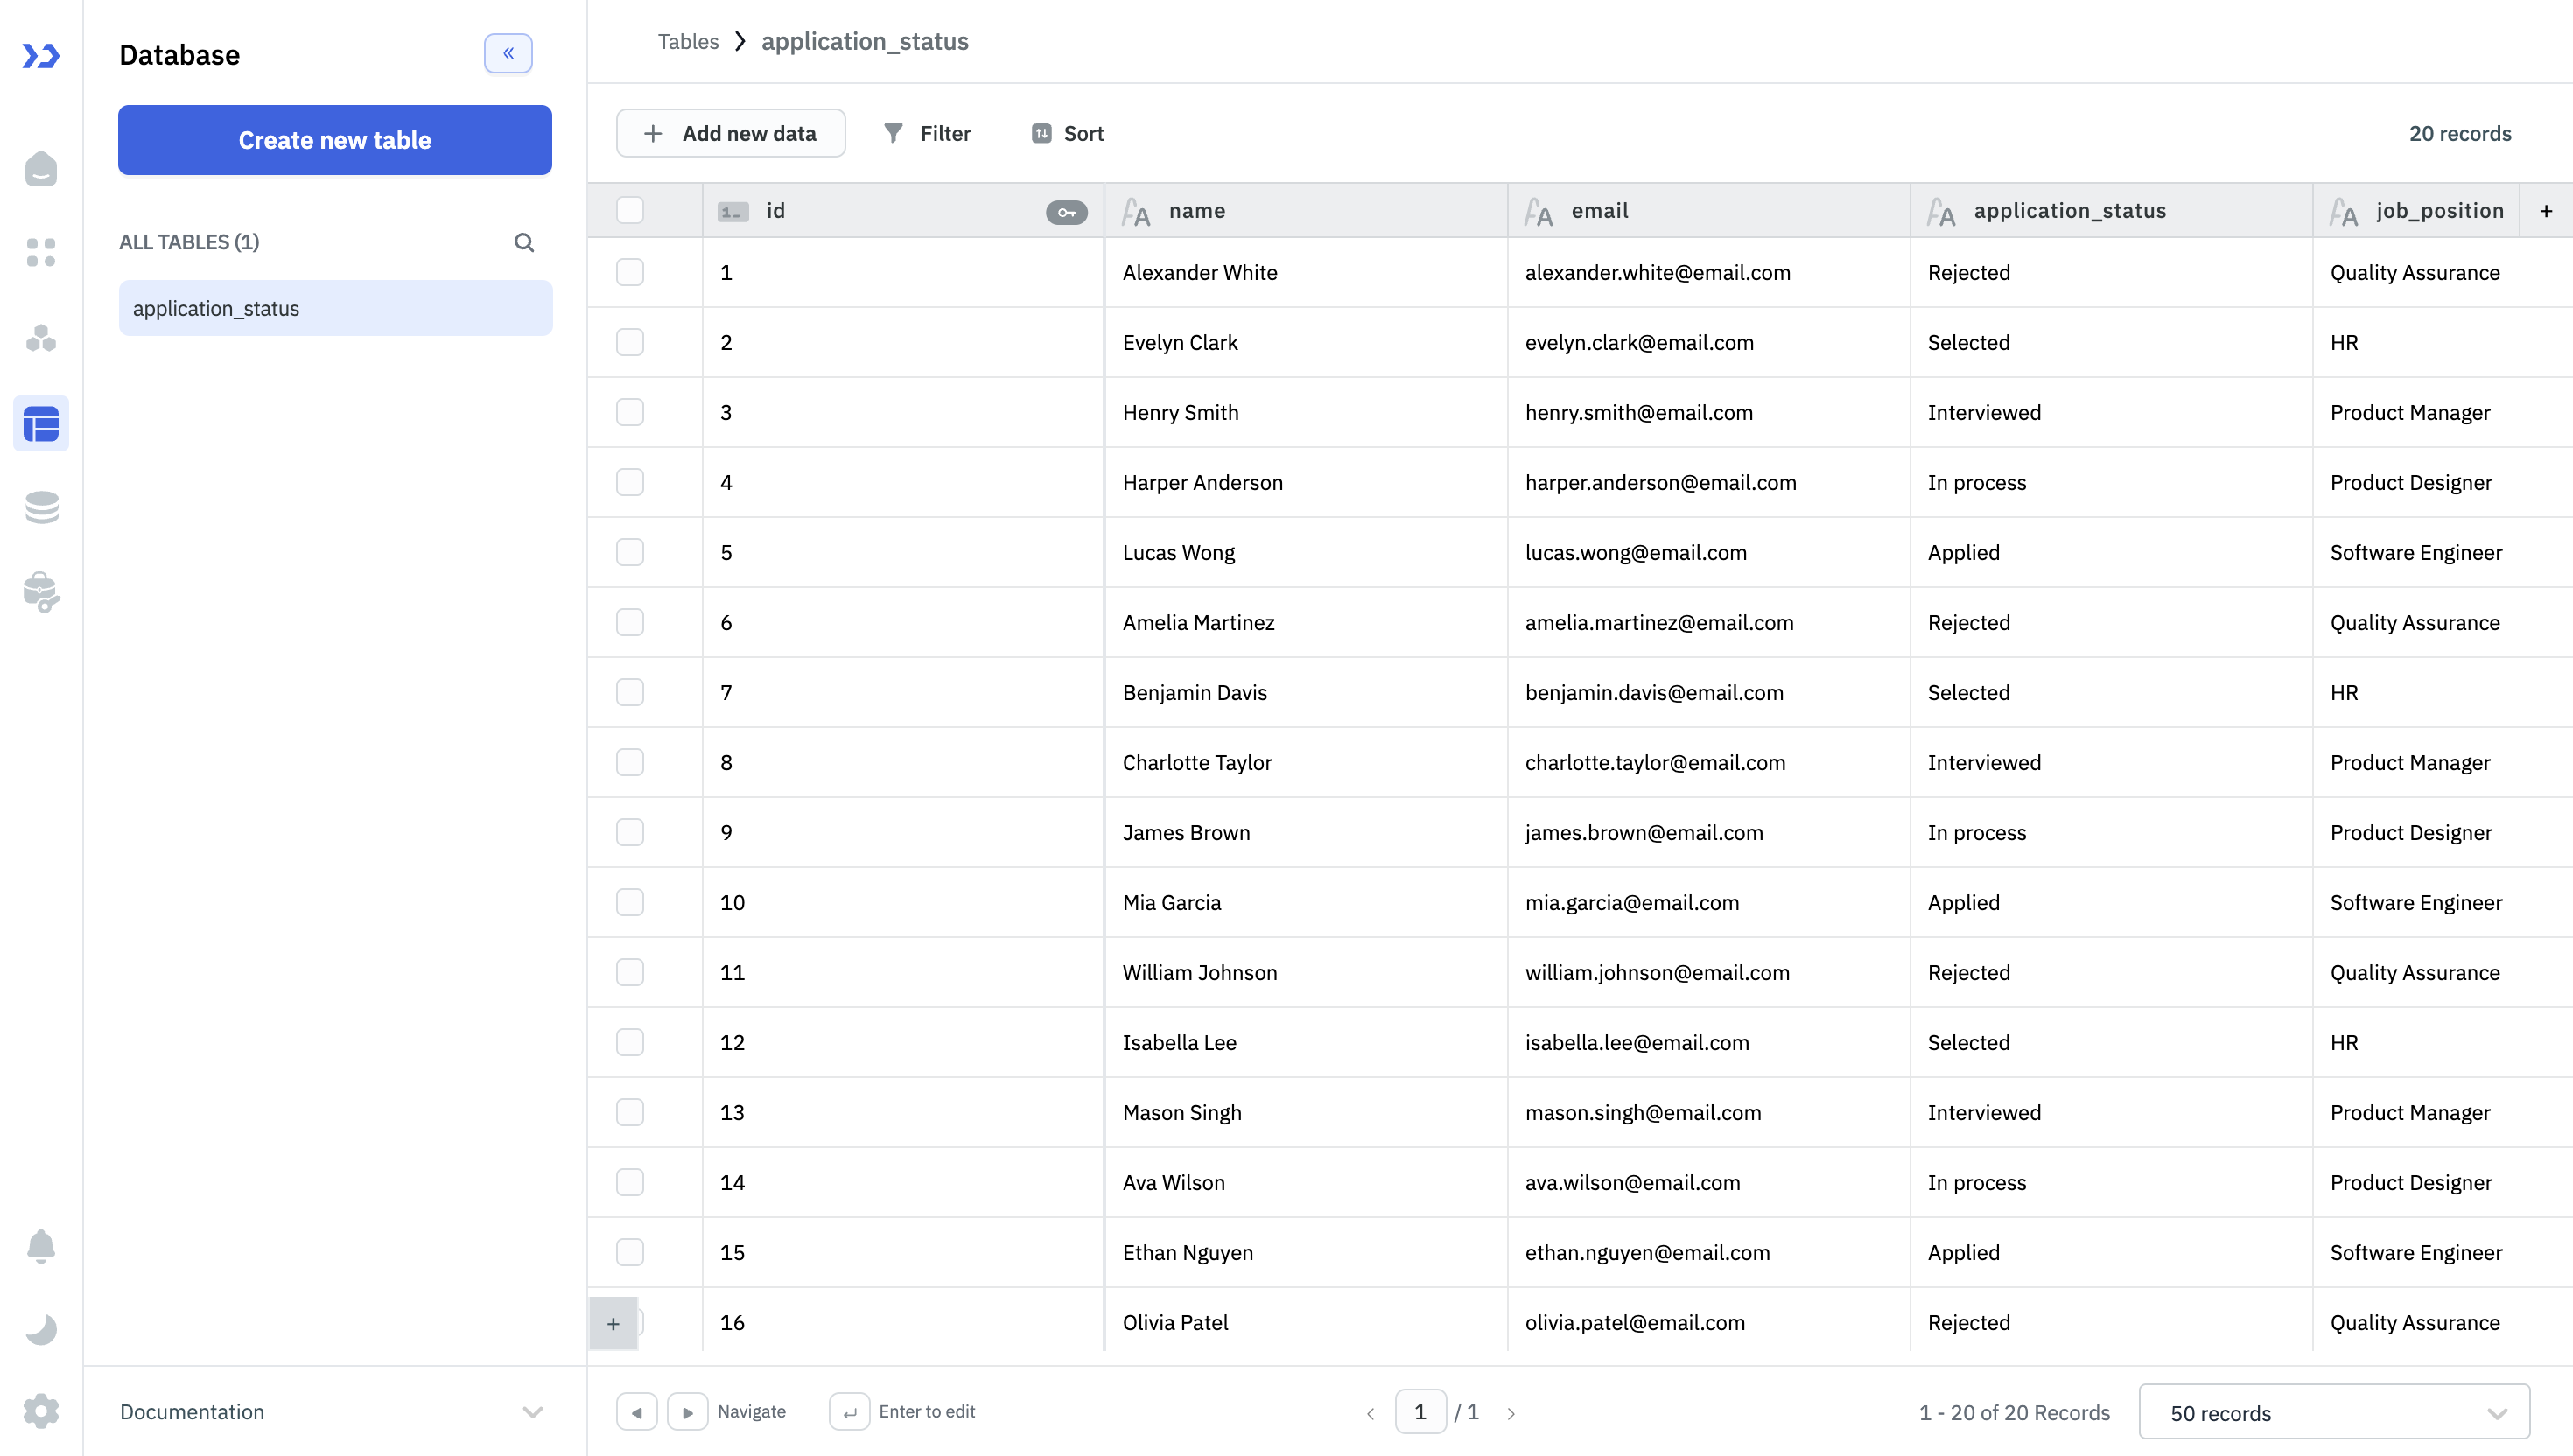Open the database storage icon in sidebar
2573x1456 pixels.
41,507
